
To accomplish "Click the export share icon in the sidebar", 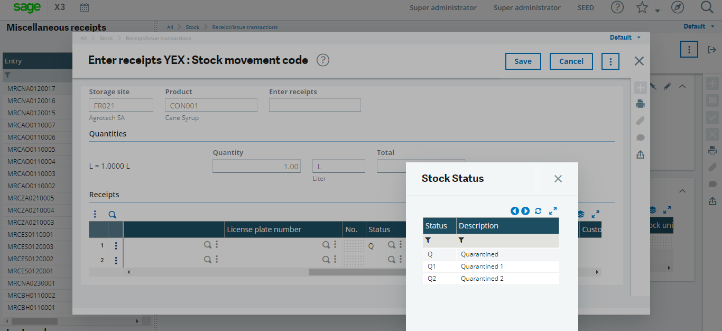I will [640, 154].
